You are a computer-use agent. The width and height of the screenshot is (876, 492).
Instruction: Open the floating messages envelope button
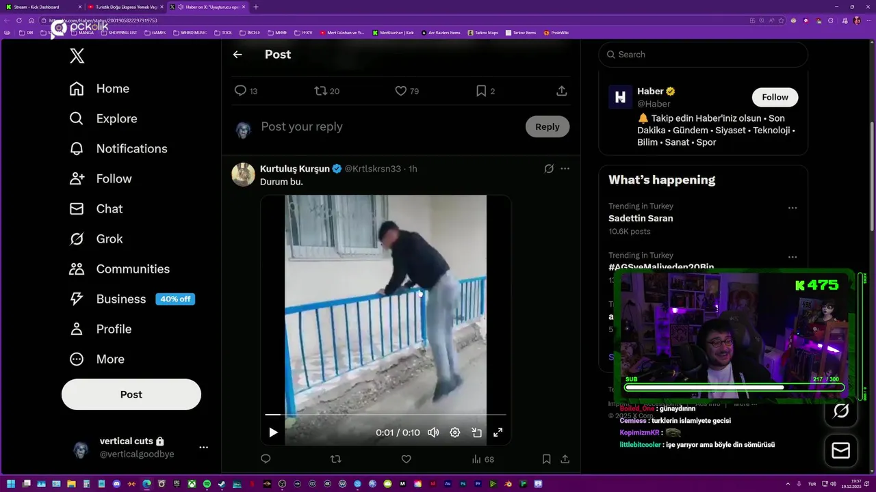[840, 451]
